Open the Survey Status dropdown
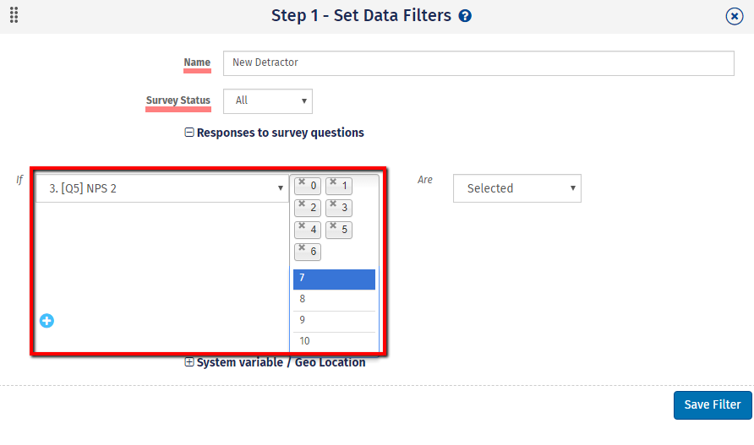Image resolution: width=754 pixels, height=445 pixels. 268,100
